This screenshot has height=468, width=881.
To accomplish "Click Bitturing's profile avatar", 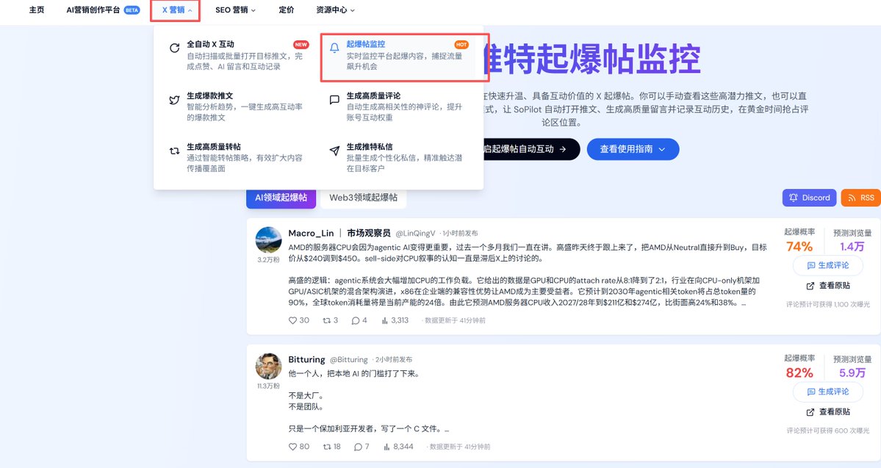I will pyautogui.click(x=269, y=367).
